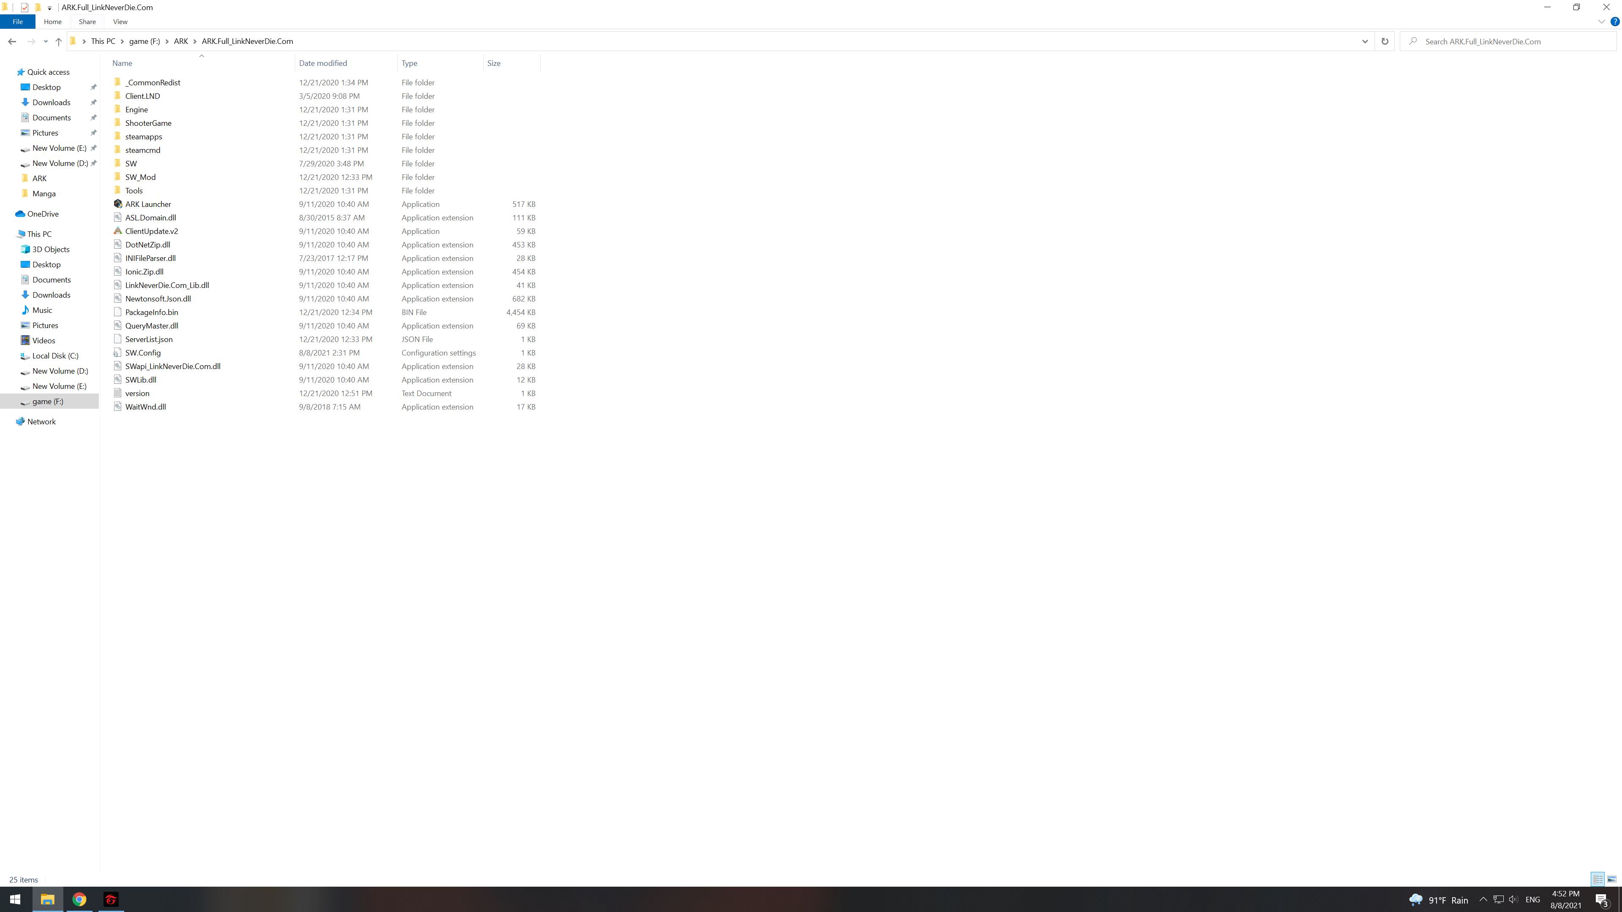Open the steamapps folder
The height and width of the screenshot is (912, 1622).
pos(144,136)
